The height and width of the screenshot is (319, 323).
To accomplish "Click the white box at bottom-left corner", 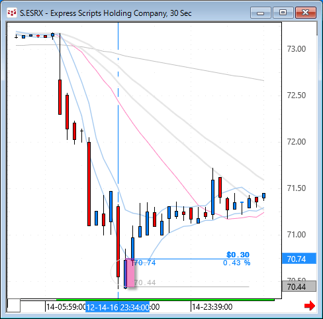I will (14, 306).
